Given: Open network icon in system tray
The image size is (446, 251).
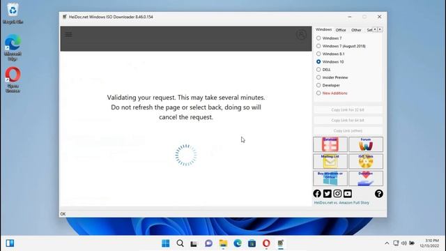Looking at the screenshot, I should [x=396, y=243].
